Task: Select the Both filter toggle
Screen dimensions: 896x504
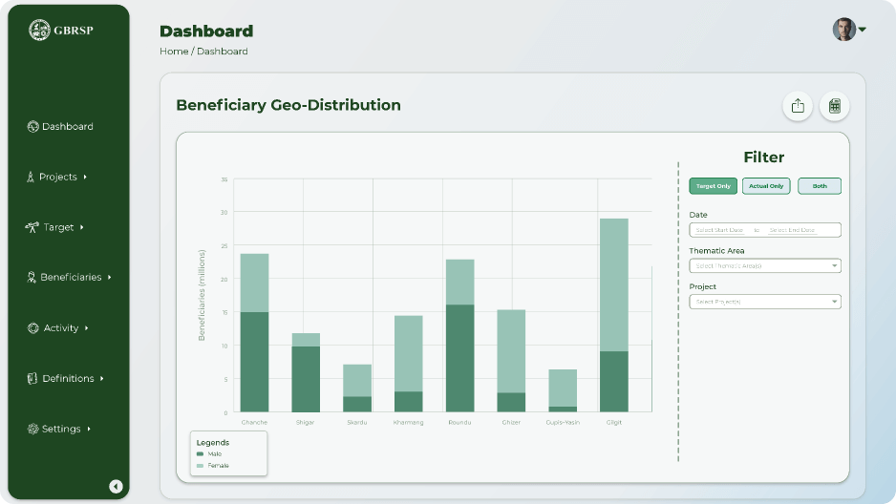Action: pos(820,186)
